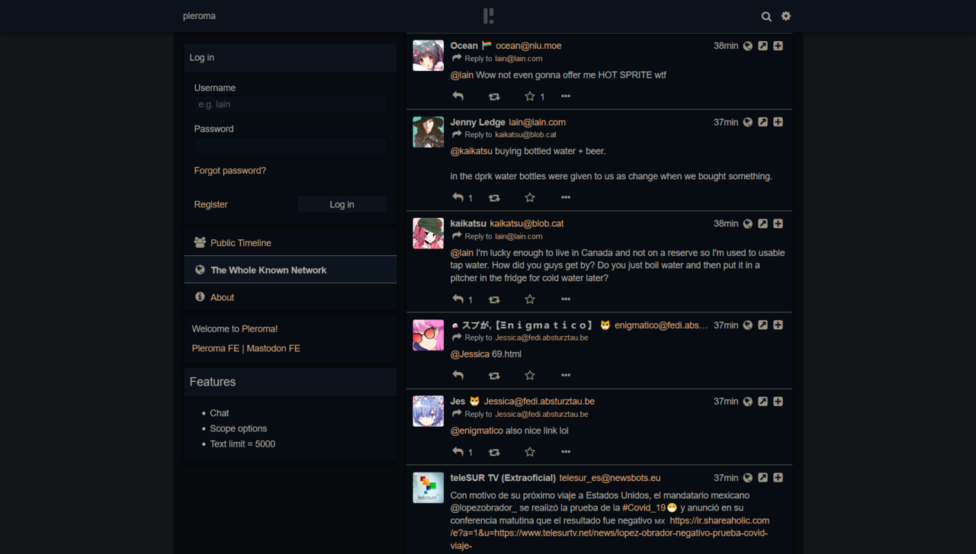
Task: Follow the Forgot password? link
Action: pyautogui.click(x=230, y=171)
